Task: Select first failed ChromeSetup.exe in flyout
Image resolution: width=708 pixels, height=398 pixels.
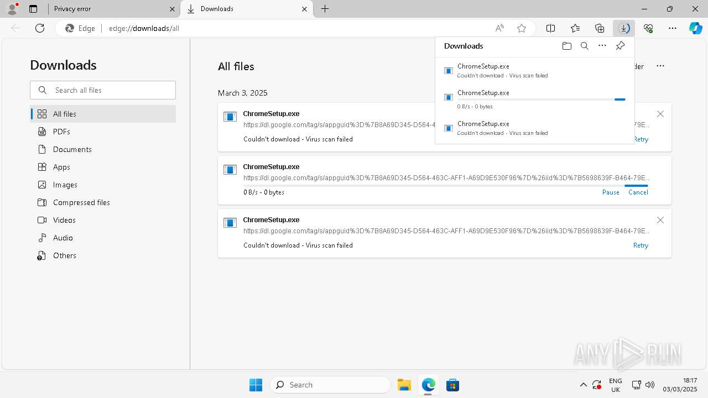Action: 534,71
